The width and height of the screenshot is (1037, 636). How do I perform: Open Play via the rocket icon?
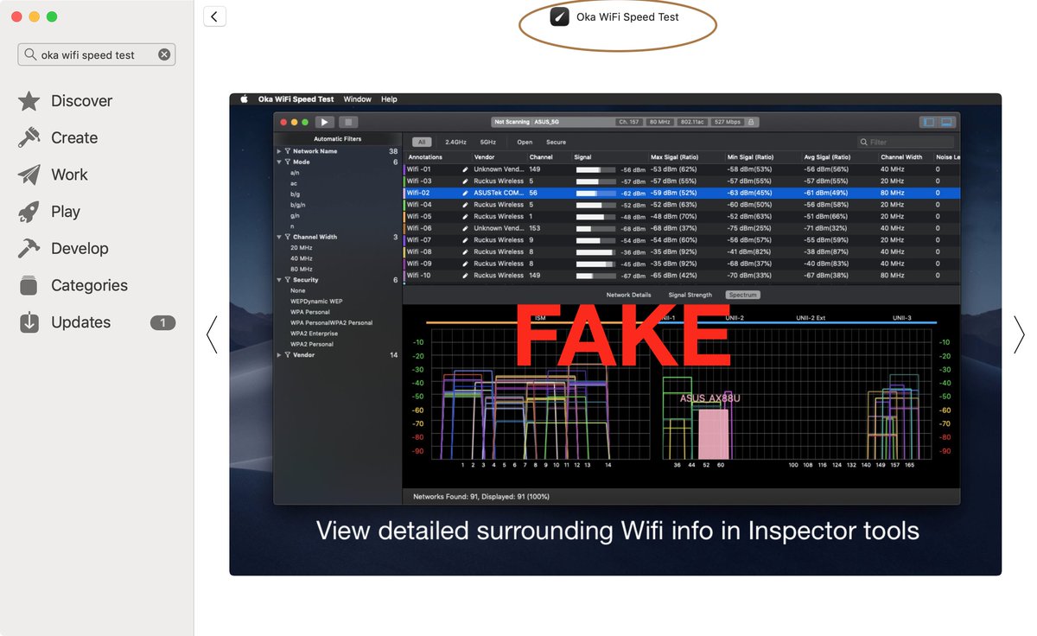pyautogui.click(x=29, y=212)
